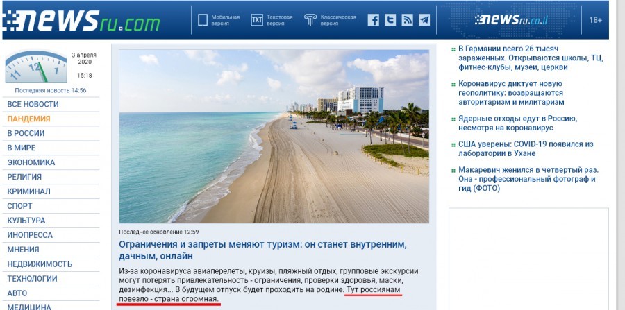
Task: Open the НЕДВИЖИМОСТЬ menu item
Action: (40, 264)
